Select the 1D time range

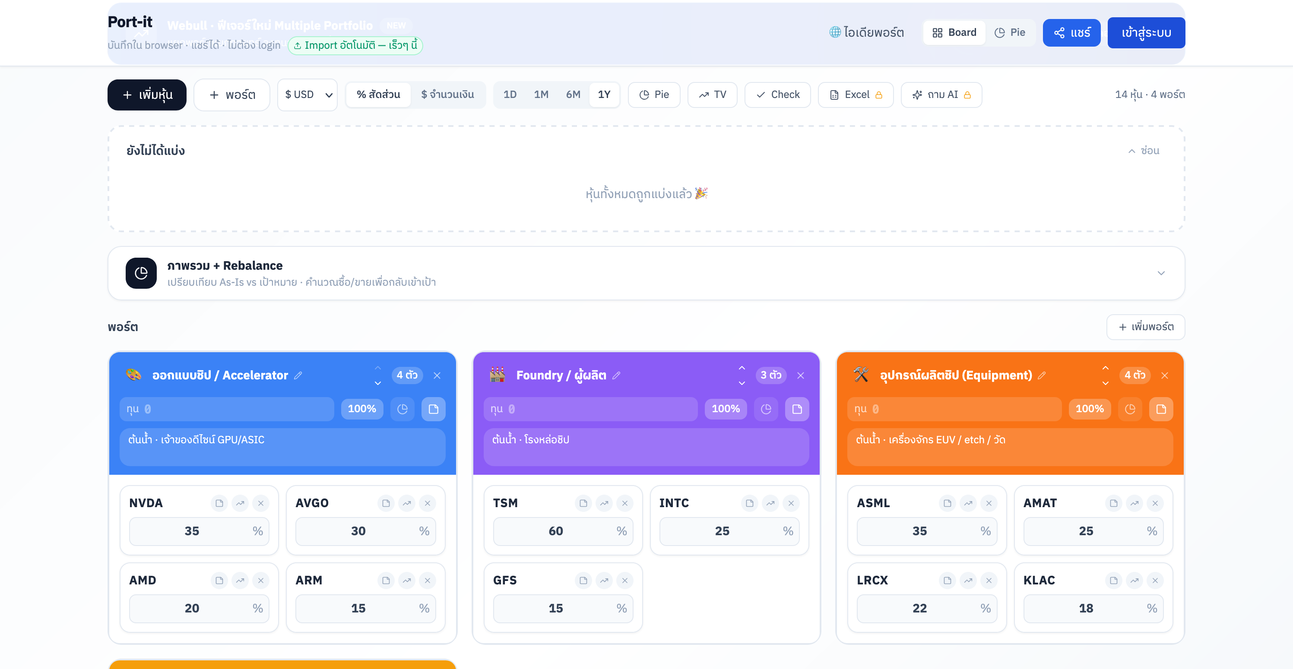[x=510, y=94]
